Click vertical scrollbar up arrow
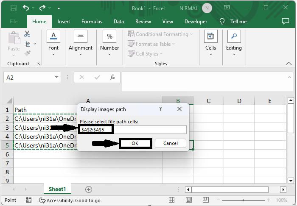The image size is (297, 206). pyautogui.click(x=291, y=100)
